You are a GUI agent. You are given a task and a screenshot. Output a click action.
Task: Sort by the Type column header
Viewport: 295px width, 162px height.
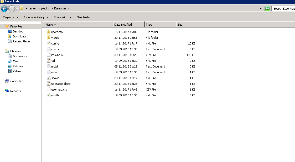(x=160, y=25)
